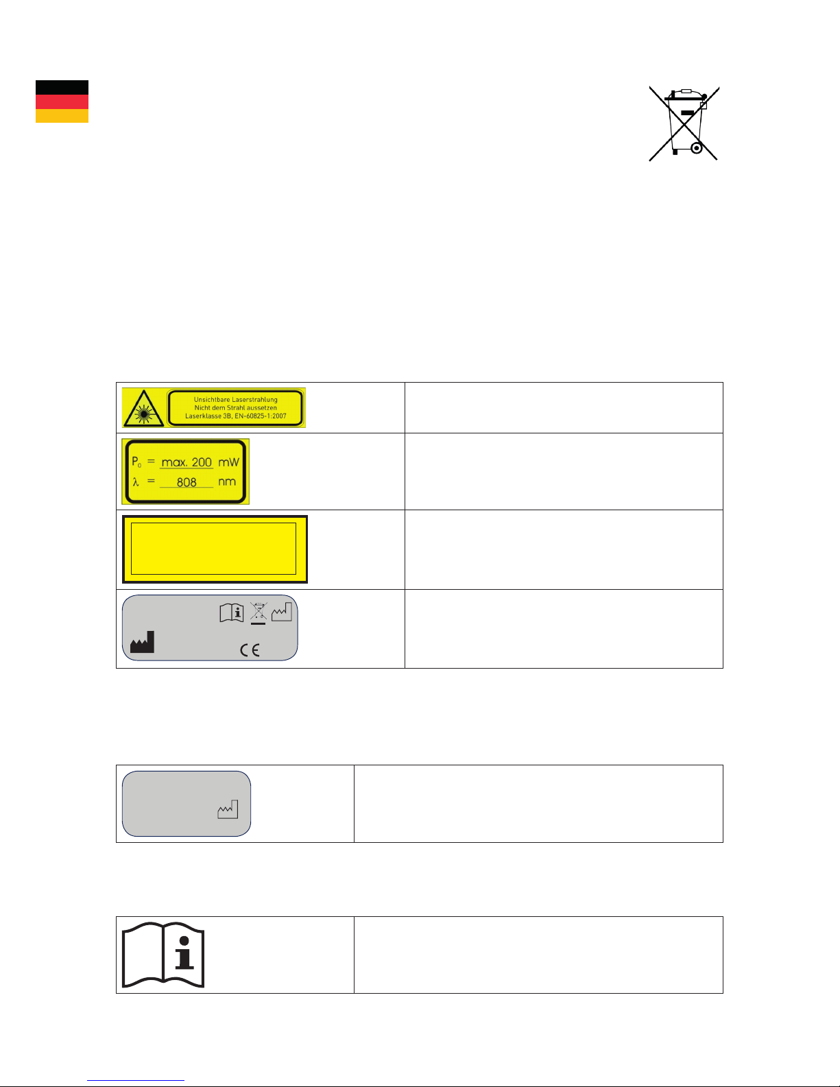840x1087 pixels.
Task: Click the large 'read the manual' book icon
Action: coord(163,955)
